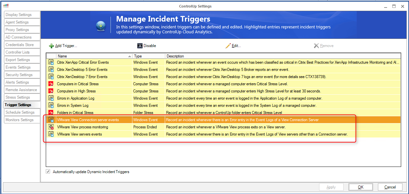
Task: Open the Remote Assistance tab
Action: pos(22,90)
